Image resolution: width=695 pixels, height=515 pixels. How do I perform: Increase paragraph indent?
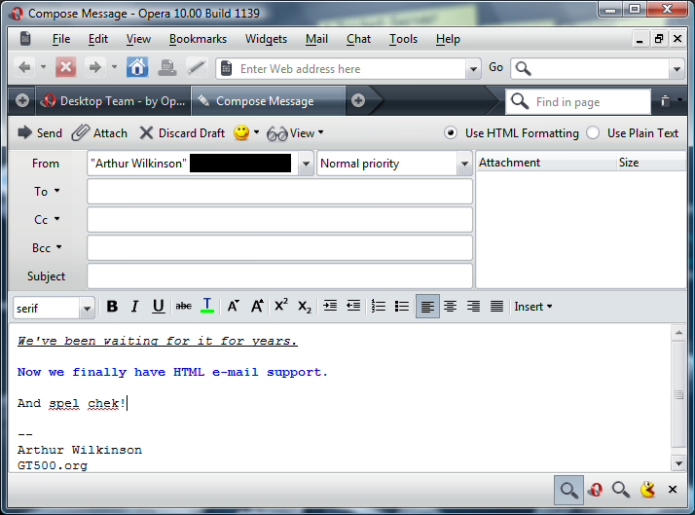point(330,307)
